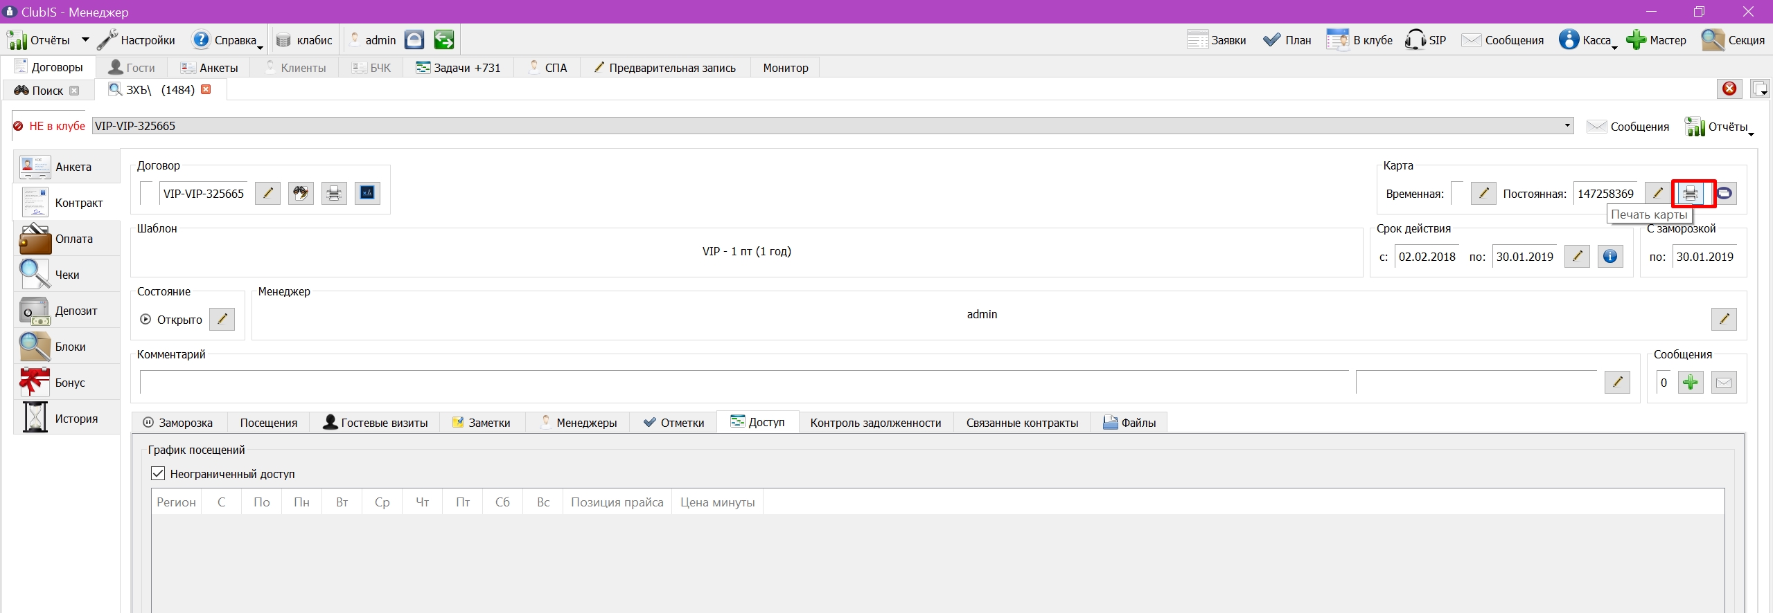Edit the comment with pencil icon
Screen dimensions: 1773x613
[x=1617, y=382]
